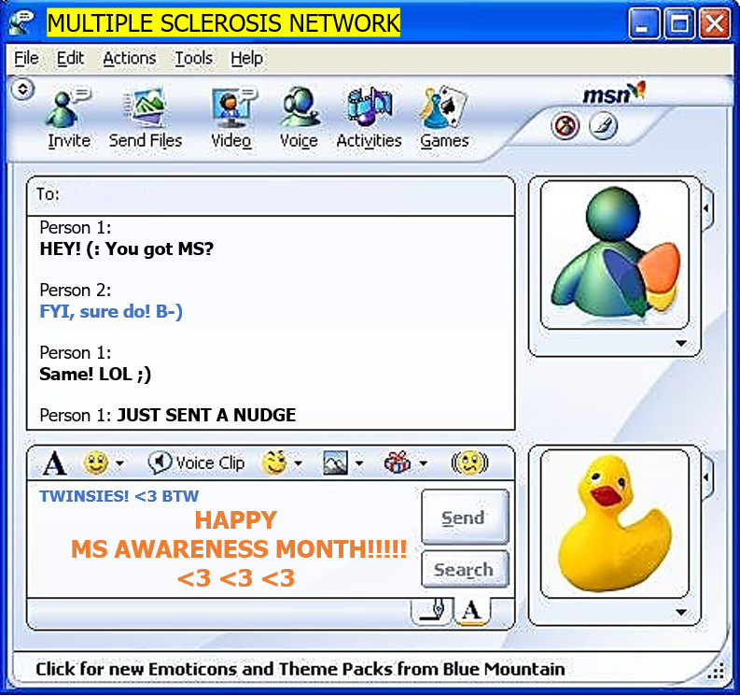Click the color scheme paintbrush icon
Screen dimensions: 740x696
coord(604,127)
